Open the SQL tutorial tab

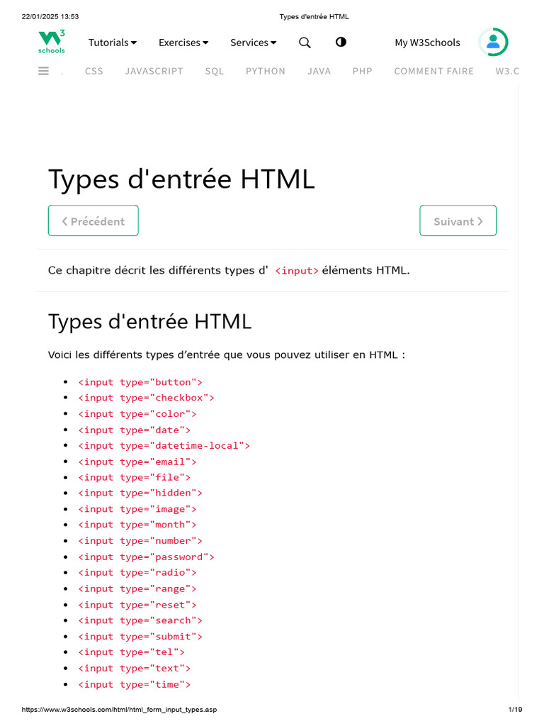214,71
